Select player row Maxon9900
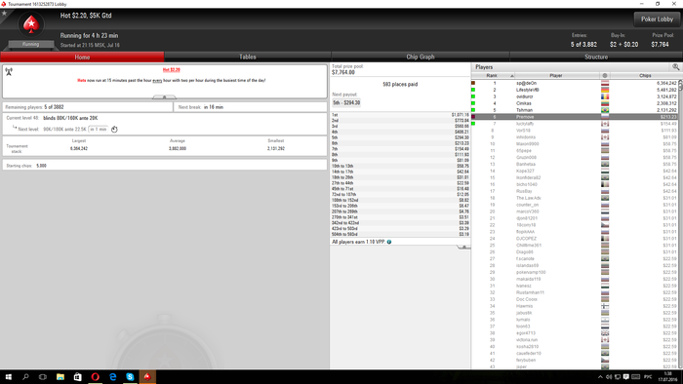The height and width of the screenshot is (384, 683). (575, 144)
